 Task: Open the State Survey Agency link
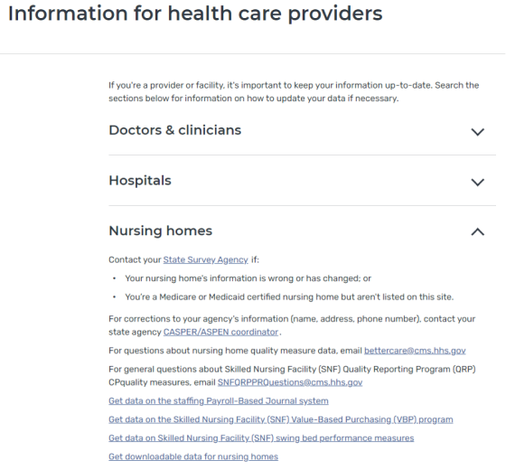pyautogui.click(x=206, y=260)
